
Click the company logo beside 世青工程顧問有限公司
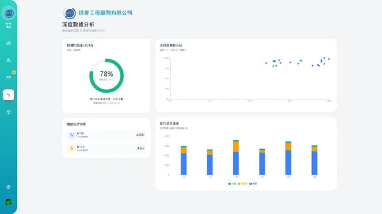(x=70, y=13)
